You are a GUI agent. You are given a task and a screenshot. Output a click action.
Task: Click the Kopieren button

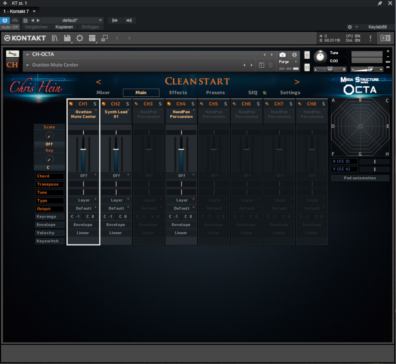point(64,27)
